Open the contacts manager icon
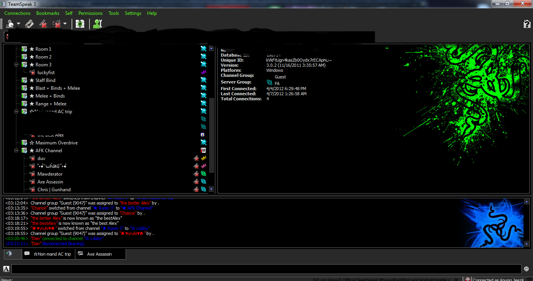 (98, 24)
